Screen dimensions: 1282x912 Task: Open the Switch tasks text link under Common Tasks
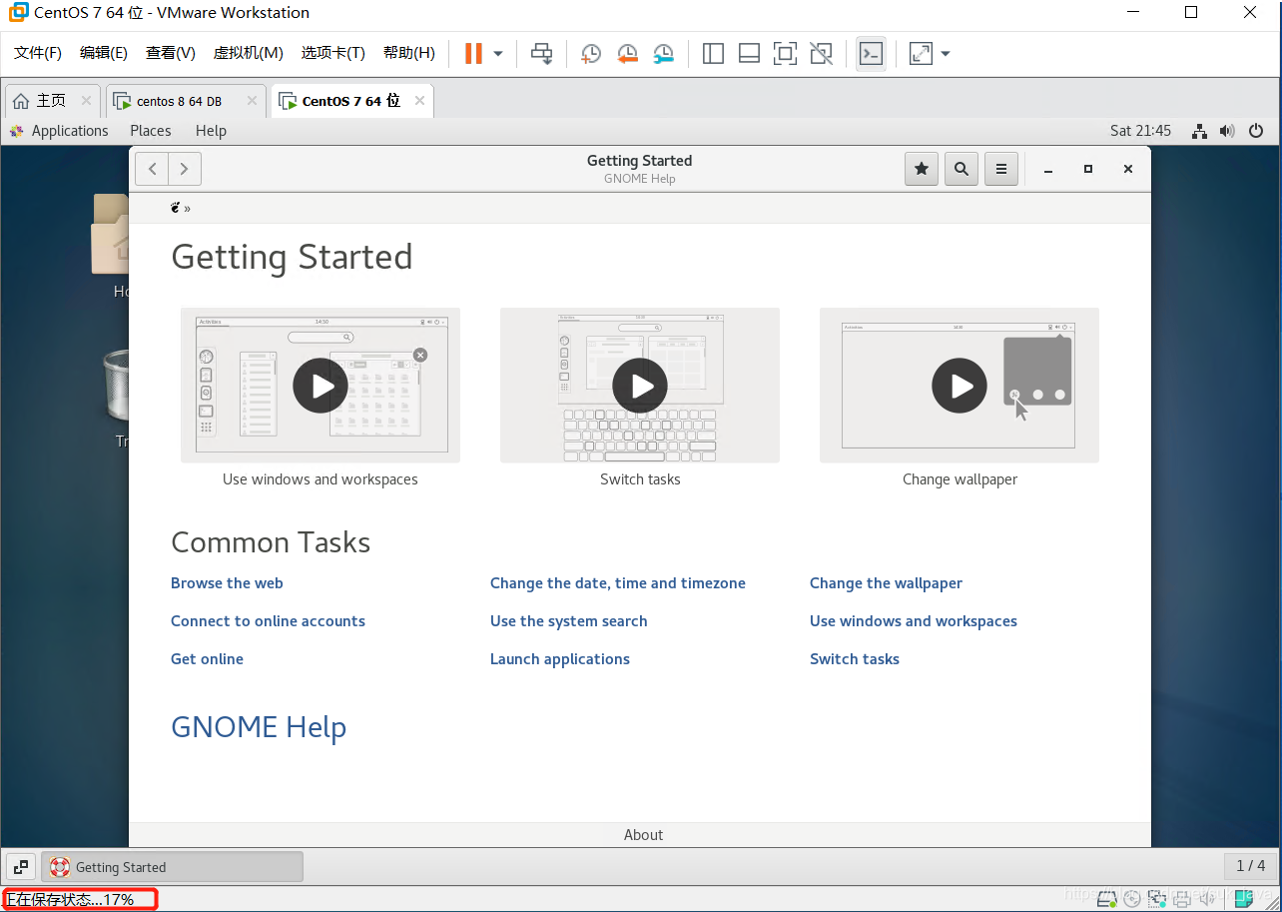[x=855, y=659]
